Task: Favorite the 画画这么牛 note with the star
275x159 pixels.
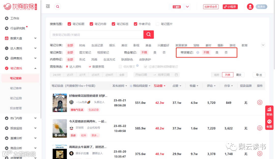Action: coord(260,154)
